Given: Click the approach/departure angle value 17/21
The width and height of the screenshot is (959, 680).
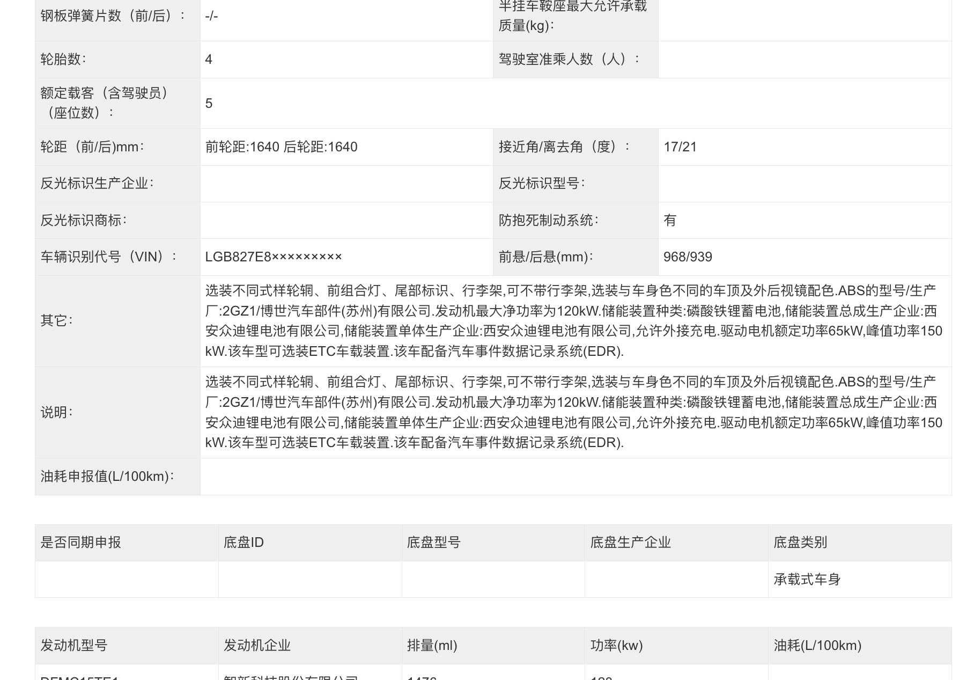Looking at the screenshot, I should (x=680, y=147).
